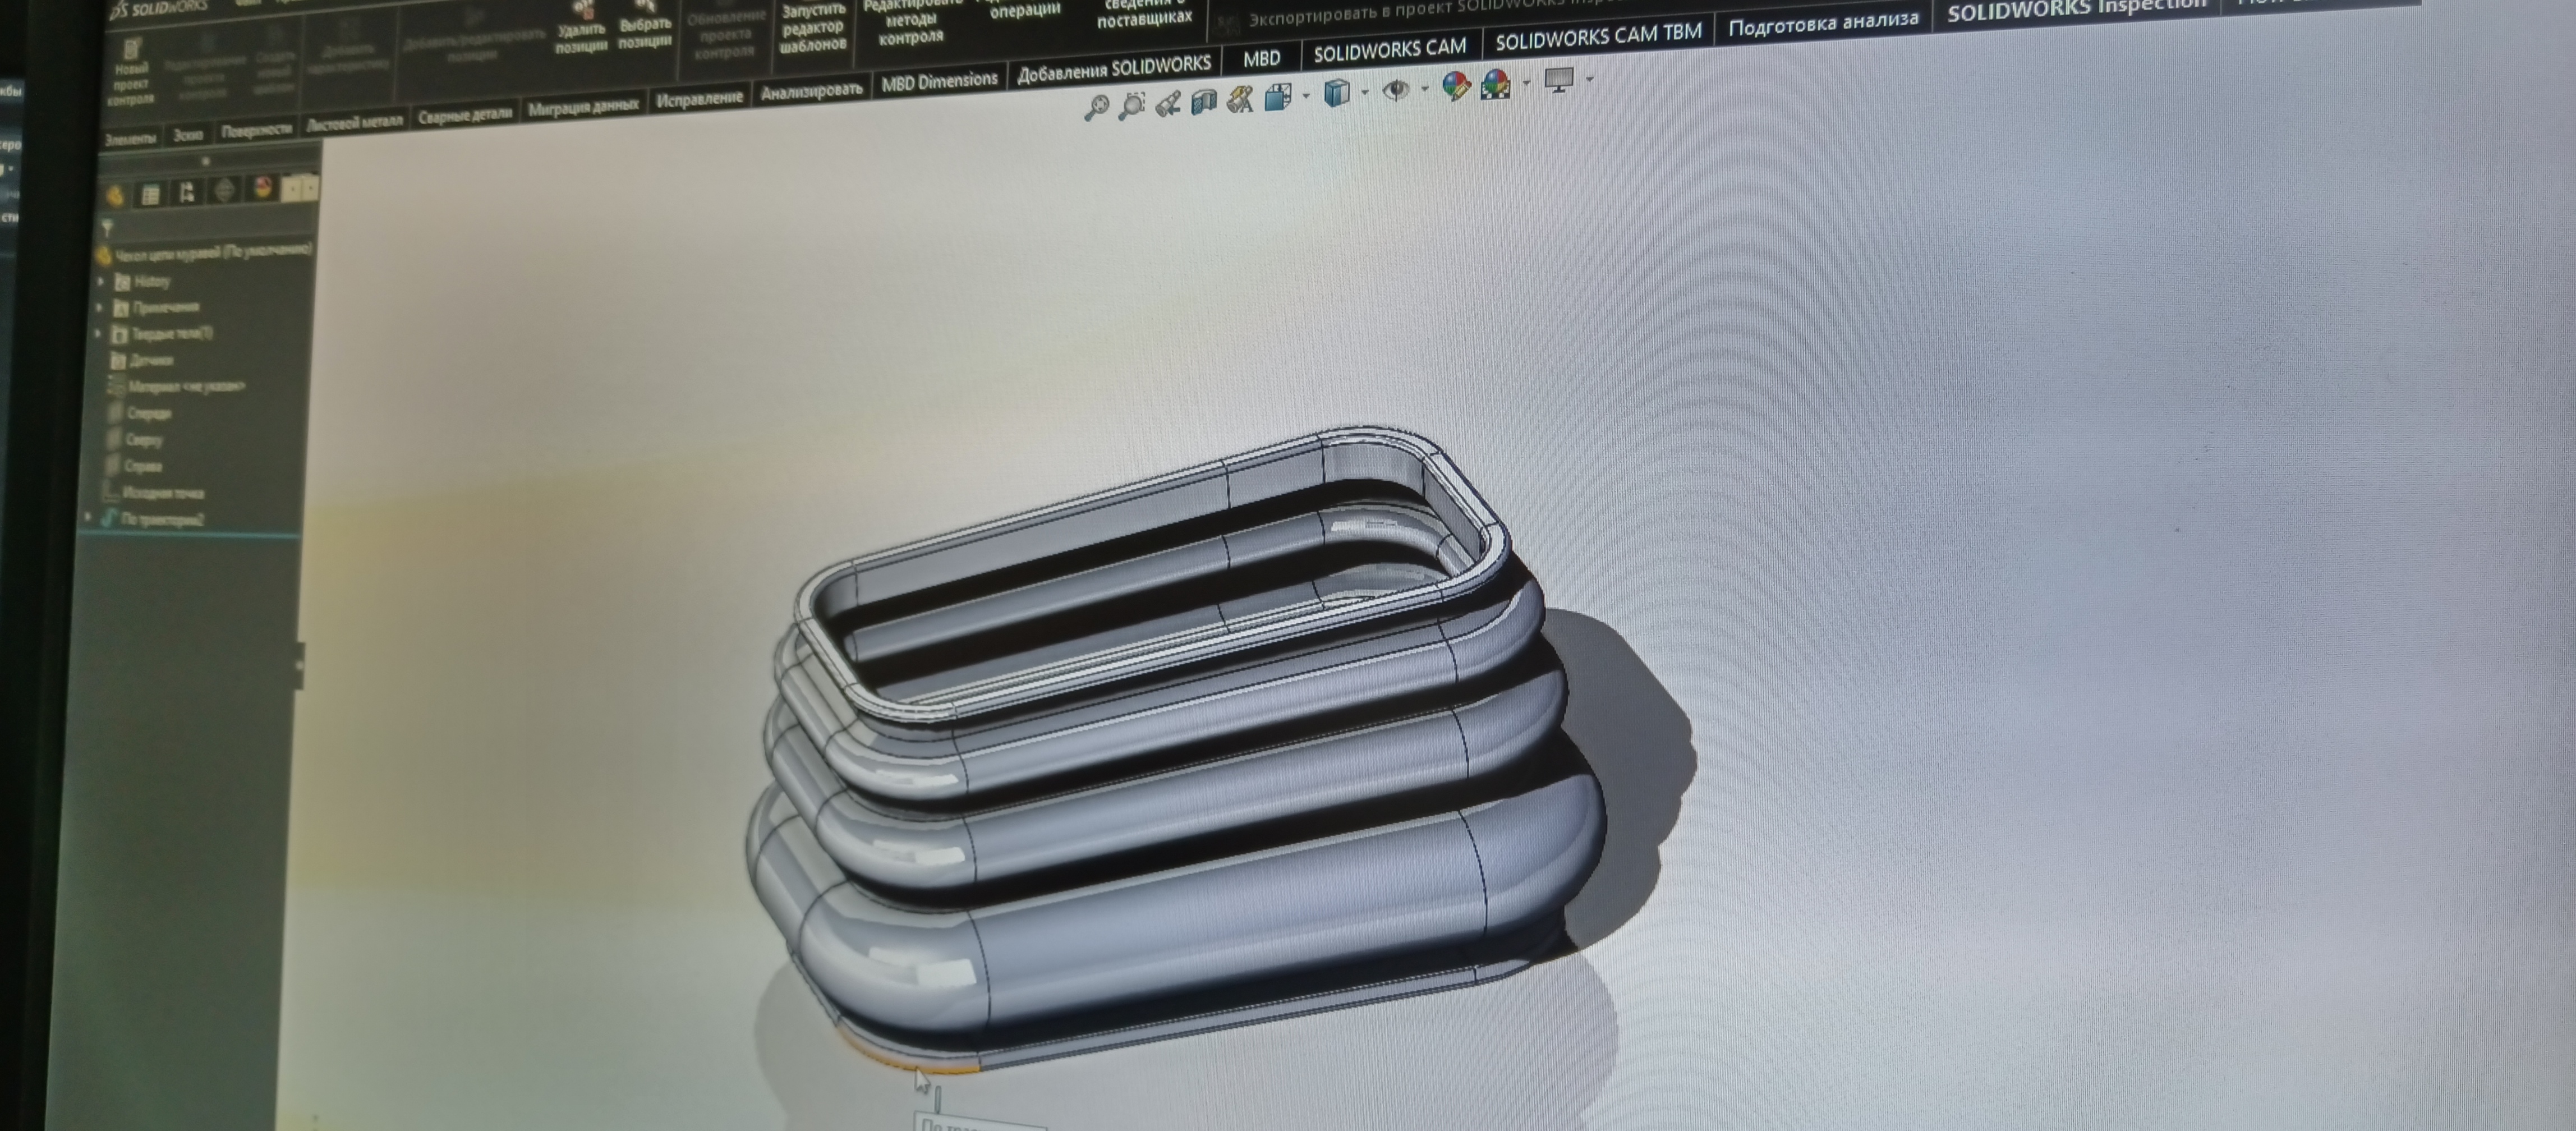Click the Apply Scene icon
Image resolution: width=2576 pixels, height=1131 pixels.
[1496, 84]
